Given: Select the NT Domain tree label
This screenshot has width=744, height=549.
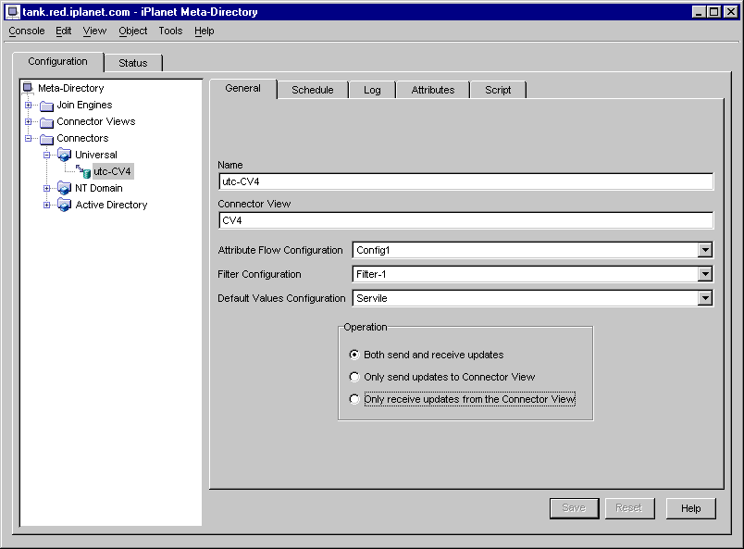Looking at the screenshot, I should [x=99, y=188].
